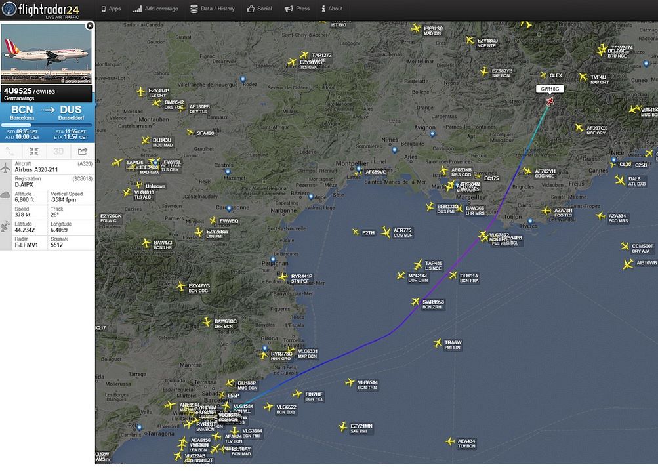Select the BAW473 aircraft icon

pyautogui.click(x=146, y=243)
